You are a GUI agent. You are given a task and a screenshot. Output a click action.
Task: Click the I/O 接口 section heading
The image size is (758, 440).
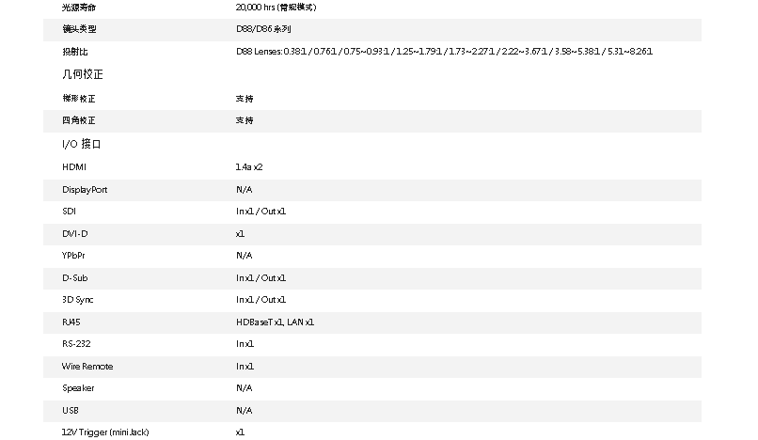tap(81, 144)
